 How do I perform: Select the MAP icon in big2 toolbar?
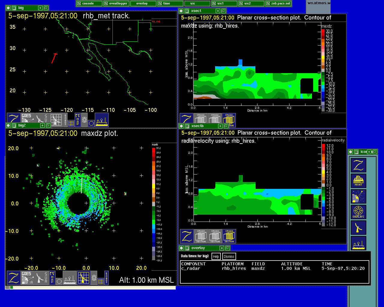click(x=52, y=278)
